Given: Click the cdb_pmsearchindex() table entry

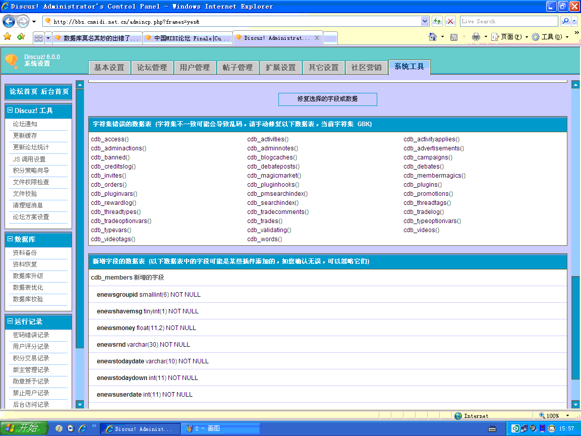Looking at the screenshot, I should [277, 194].
